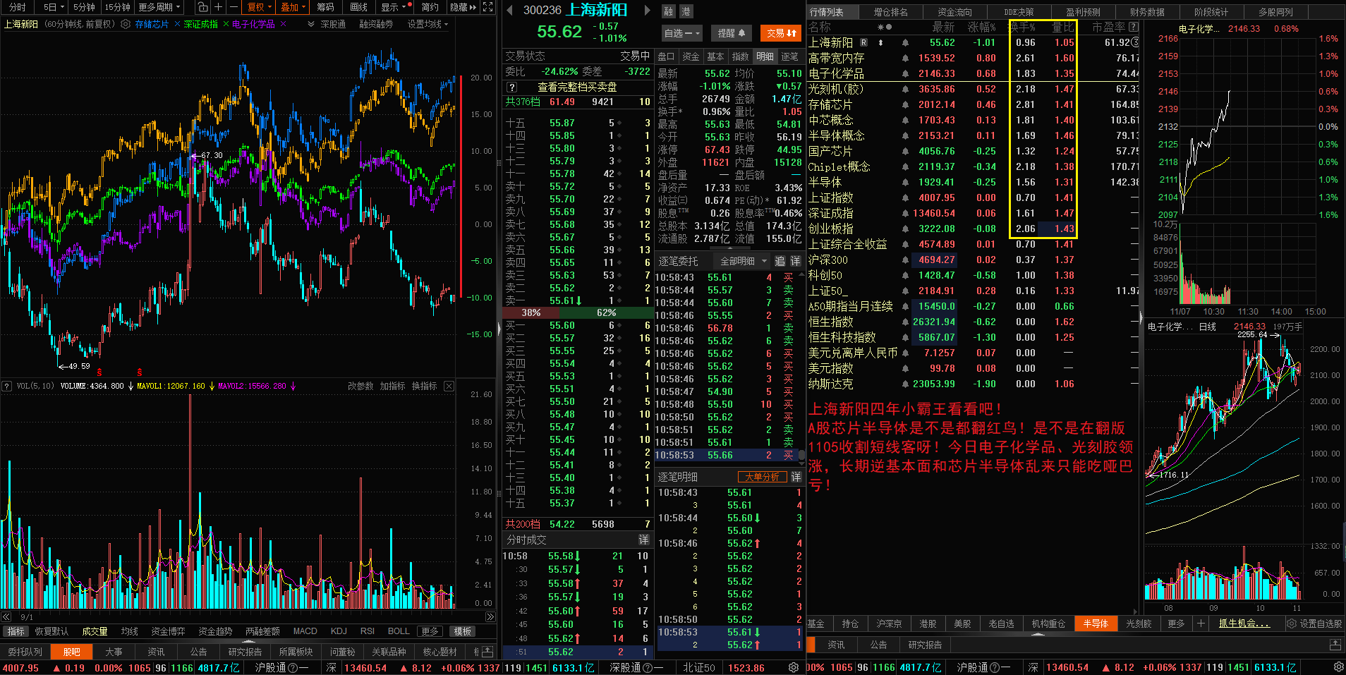The image size is (1346, 675).
Task: Go to previous stock with left arrow
Action: [x=510, y=11]
